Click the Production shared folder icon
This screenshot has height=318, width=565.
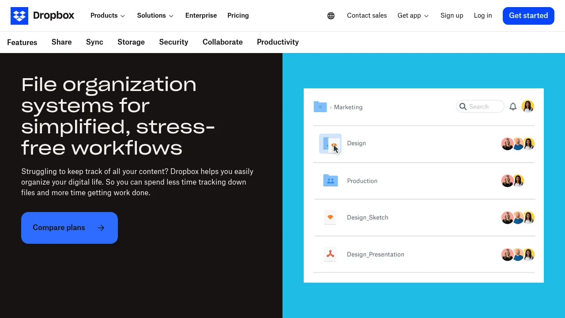pos(331,181)
